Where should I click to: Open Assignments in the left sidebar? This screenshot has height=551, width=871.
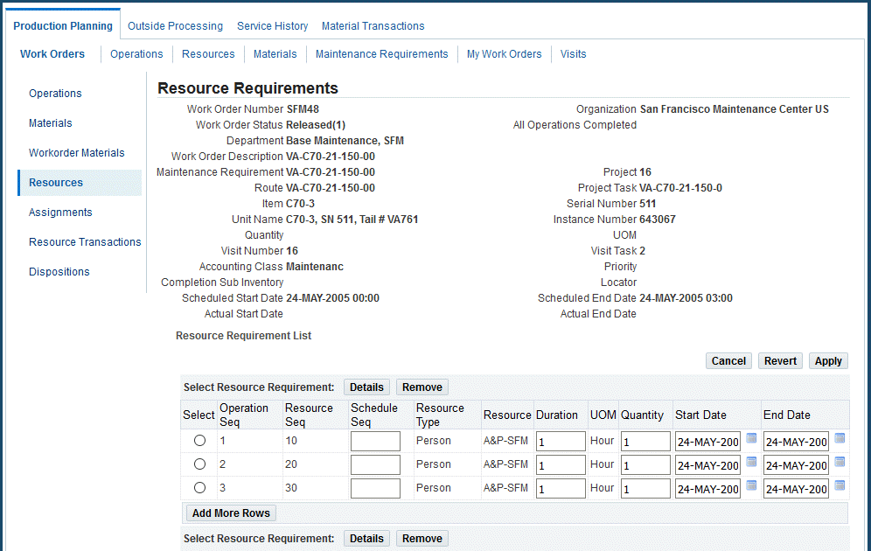click(60, 213)
